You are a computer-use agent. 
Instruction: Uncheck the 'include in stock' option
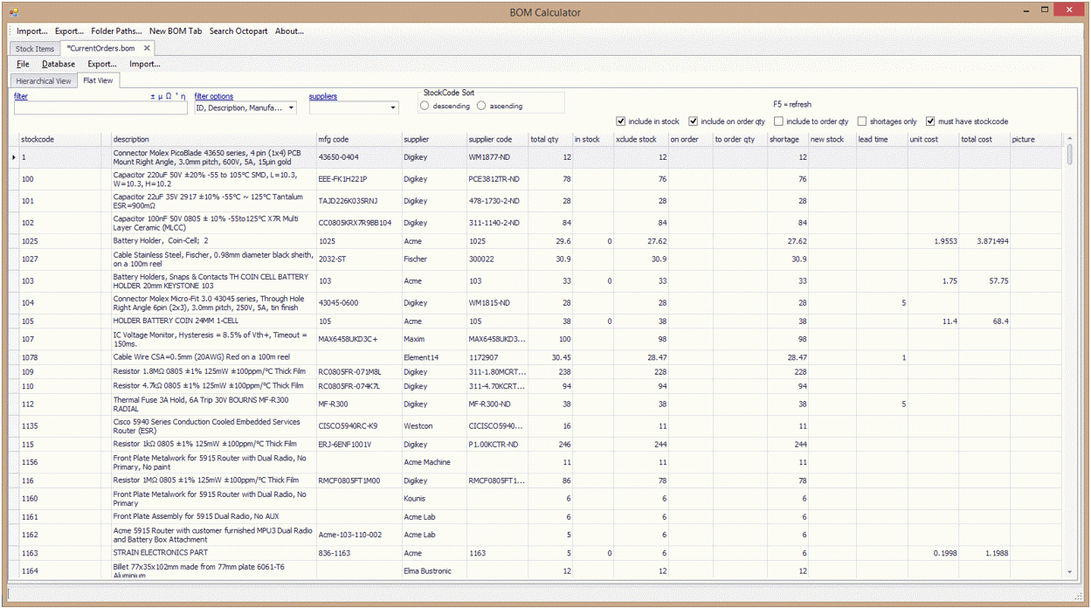coord(621,121)
